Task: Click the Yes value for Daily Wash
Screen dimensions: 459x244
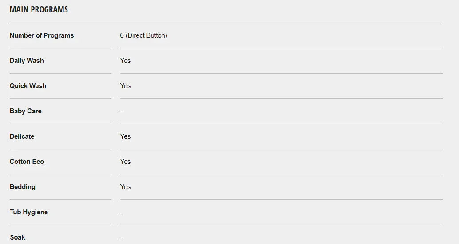Action: (125, 61)
